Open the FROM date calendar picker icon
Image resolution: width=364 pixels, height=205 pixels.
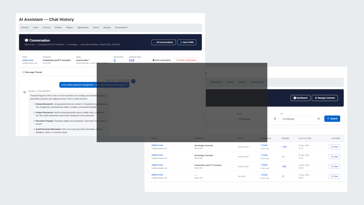pyautogui.click(x=275, y=119)
